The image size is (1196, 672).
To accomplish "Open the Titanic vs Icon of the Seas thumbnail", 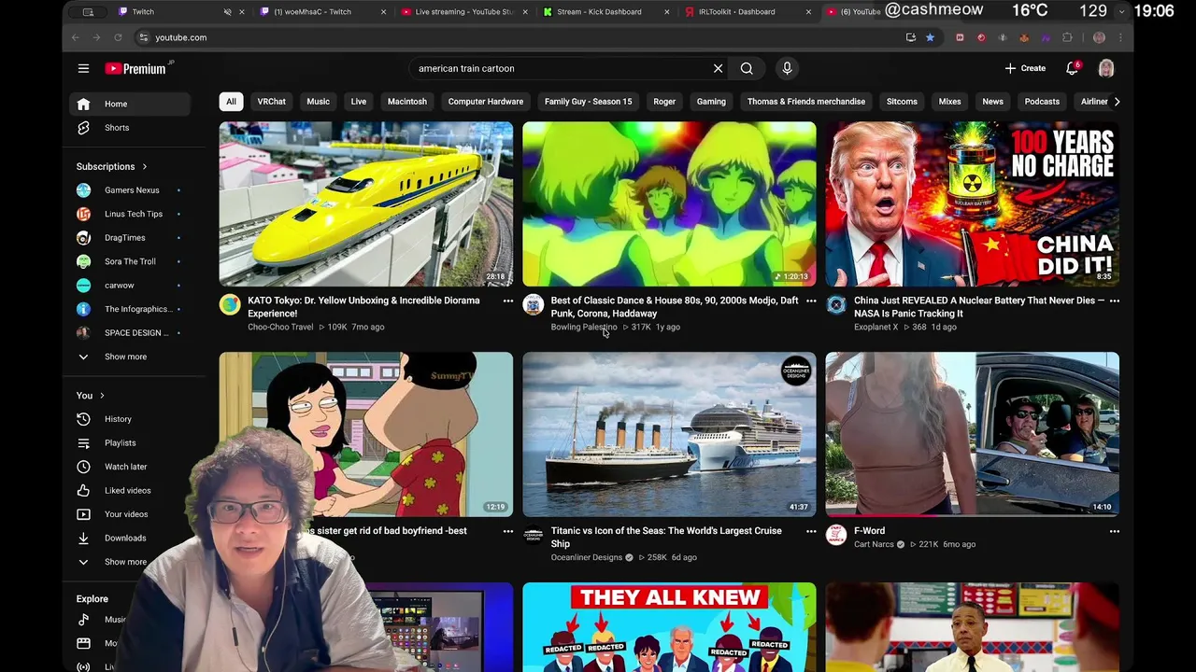I will click(669, 434).
